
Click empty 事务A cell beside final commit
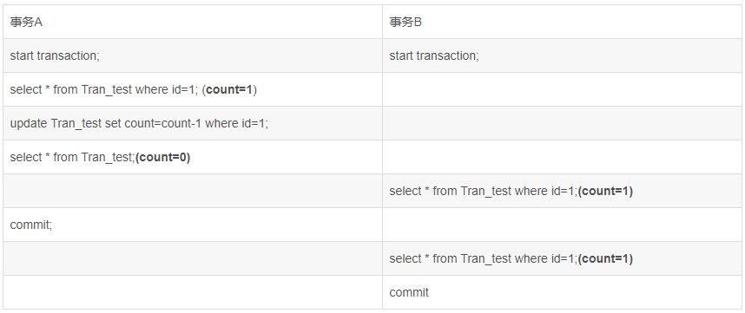coord(193,292)
